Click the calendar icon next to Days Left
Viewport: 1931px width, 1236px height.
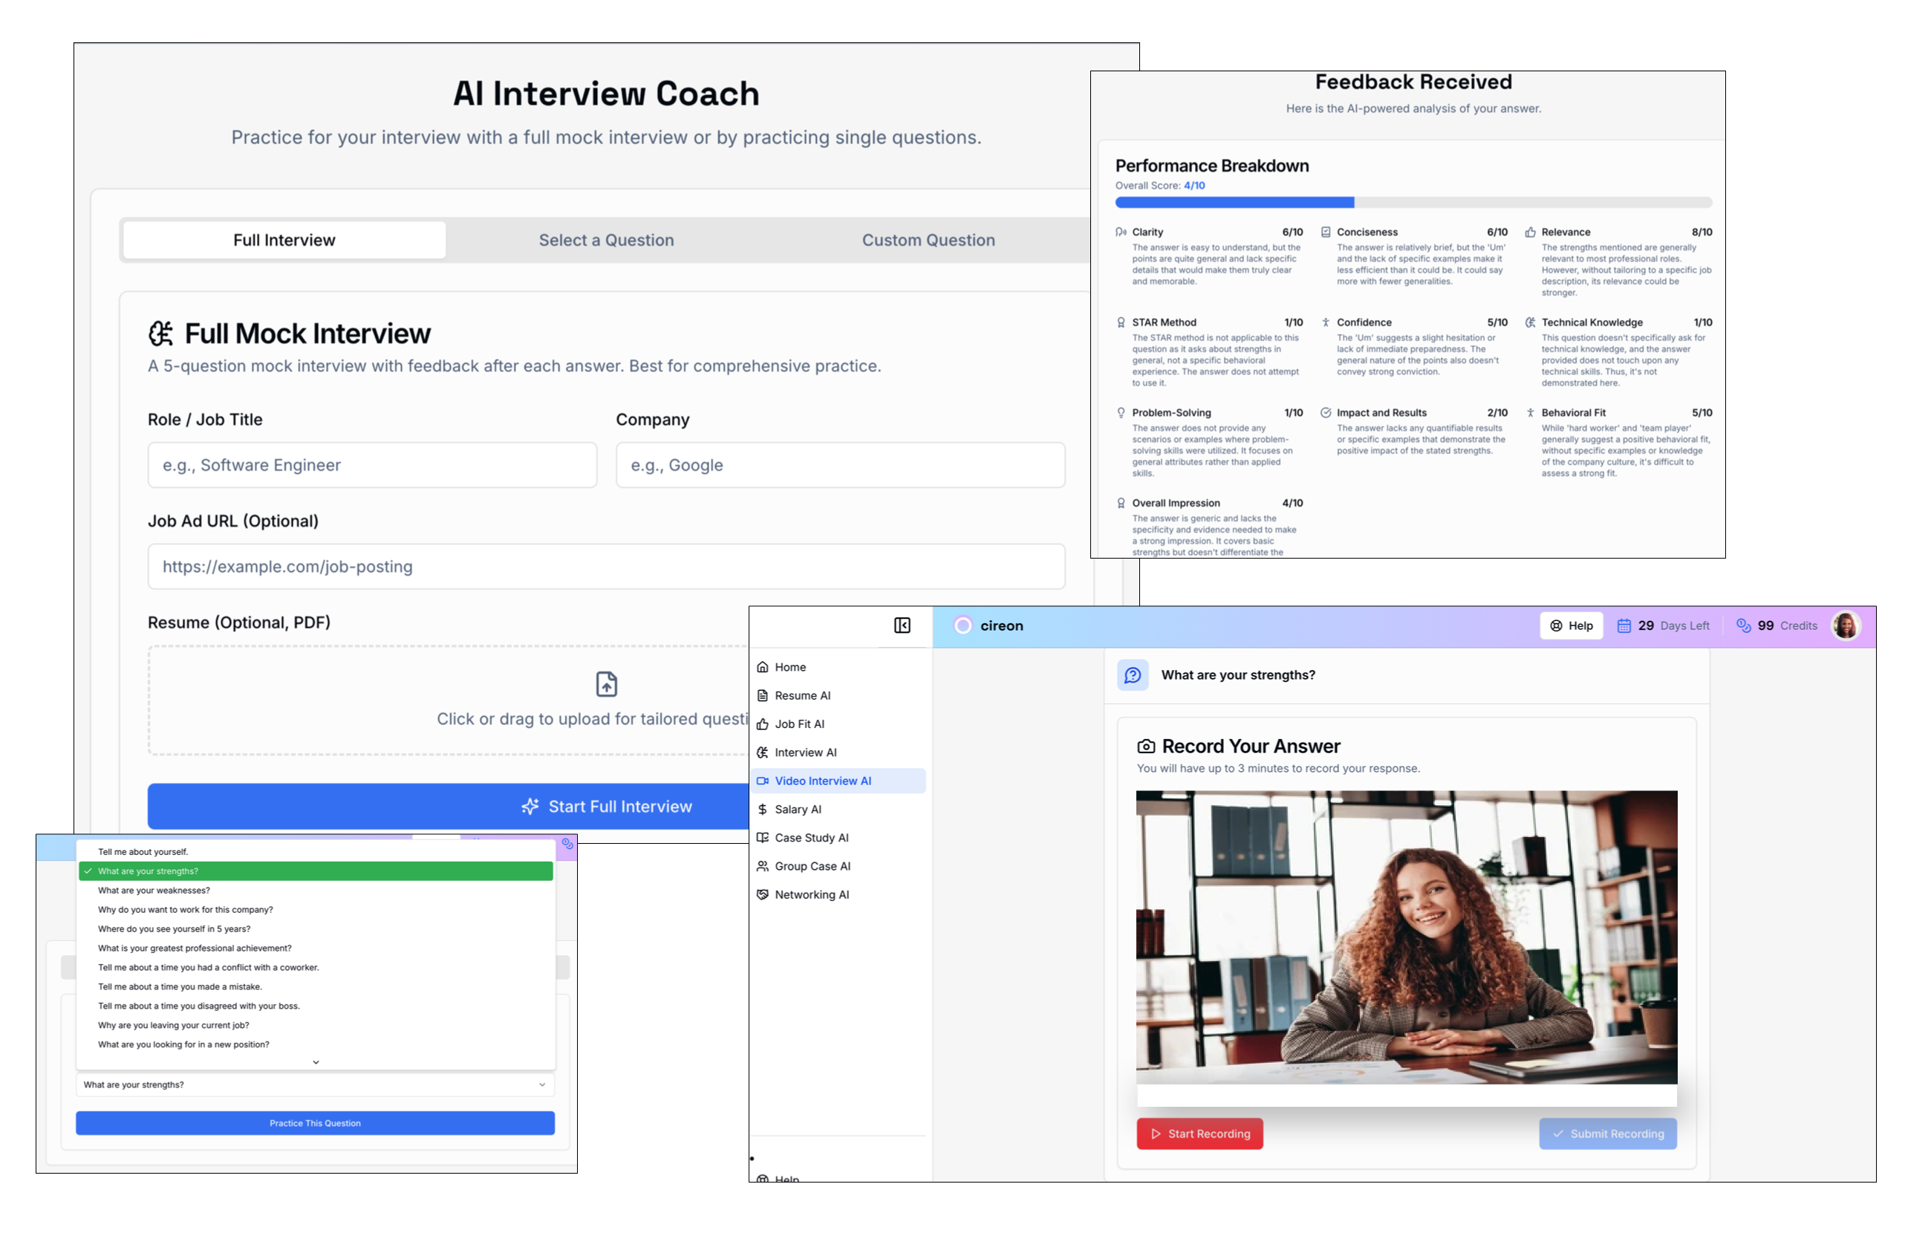pos(1624,626)
